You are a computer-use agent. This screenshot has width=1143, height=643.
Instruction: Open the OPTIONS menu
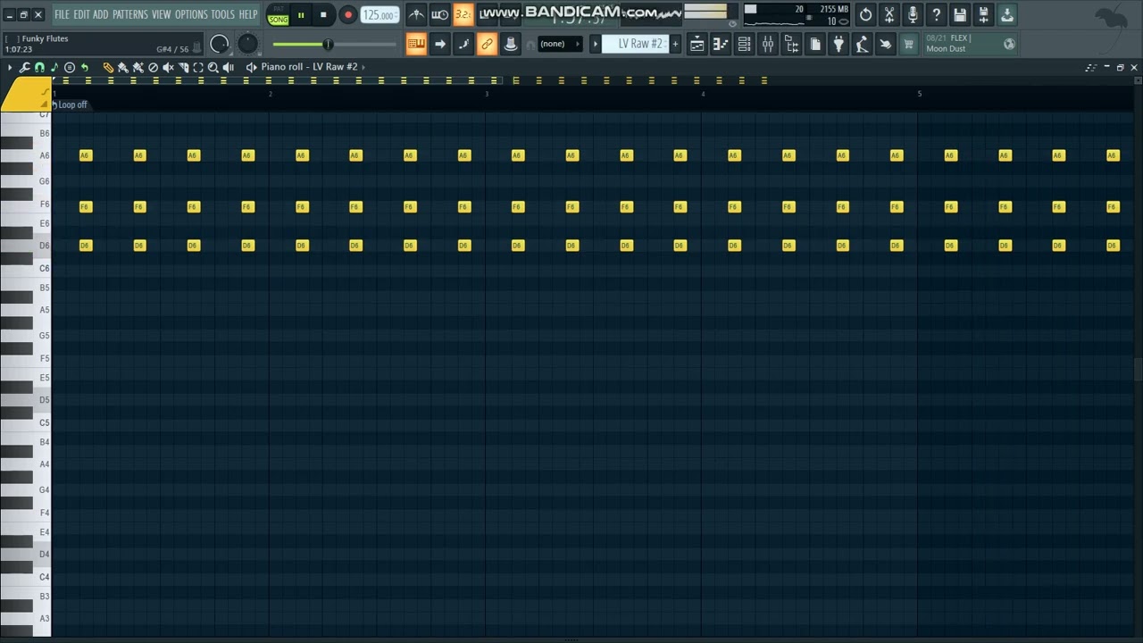pyautogui.click(x=191, y=14)
